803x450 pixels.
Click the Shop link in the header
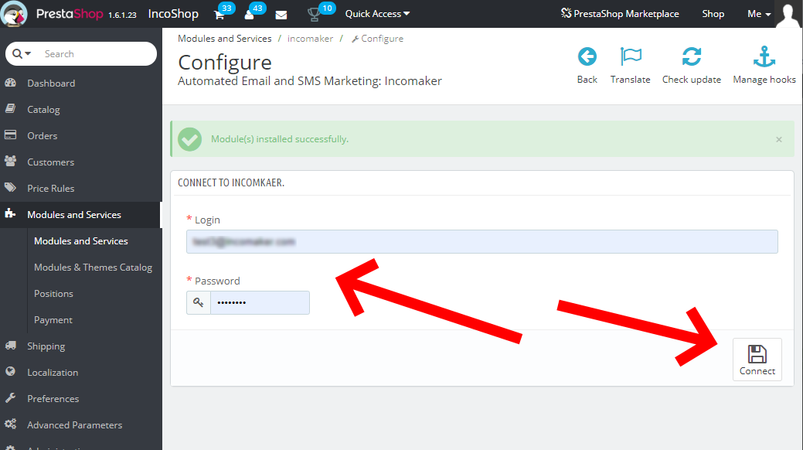pos(713,14)
